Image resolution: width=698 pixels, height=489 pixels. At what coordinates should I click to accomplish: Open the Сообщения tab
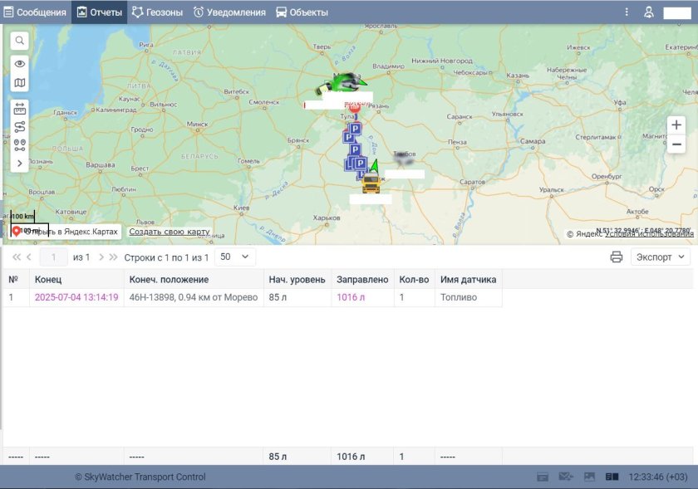tap(35, 12)
